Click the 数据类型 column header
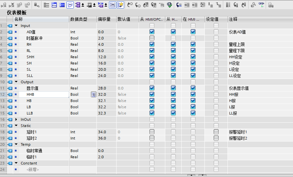293x177 pixels. 79,19
